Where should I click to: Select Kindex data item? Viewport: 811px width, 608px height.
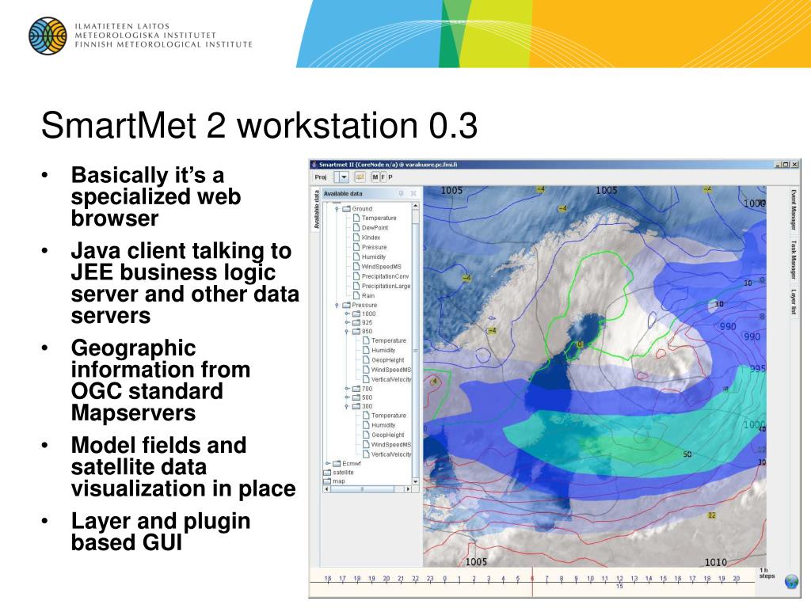point(367,237)
